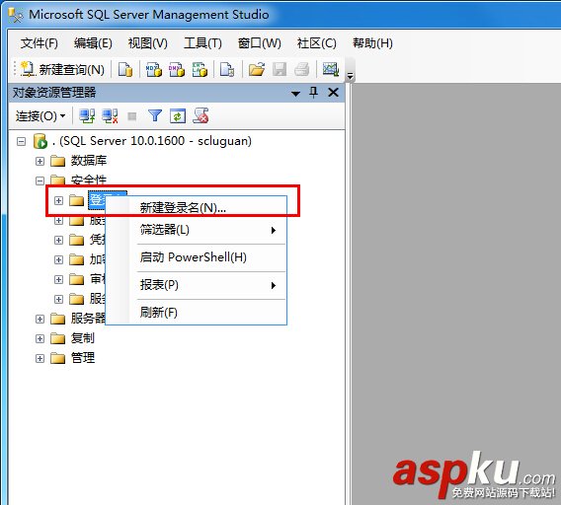Expand the 管理 folder node
Screen dimensions: 561x505
point(40,358)
